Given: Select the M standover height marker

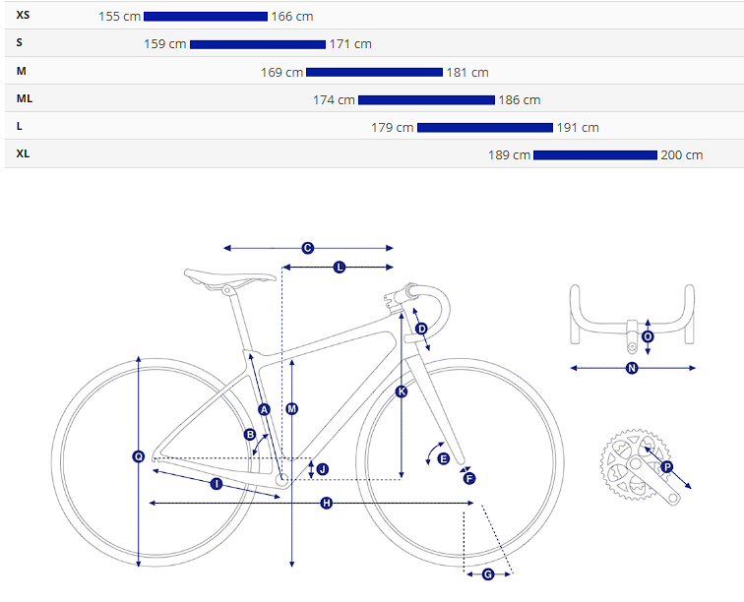Looking at the screenshot, I should click(x=291, y=408).
